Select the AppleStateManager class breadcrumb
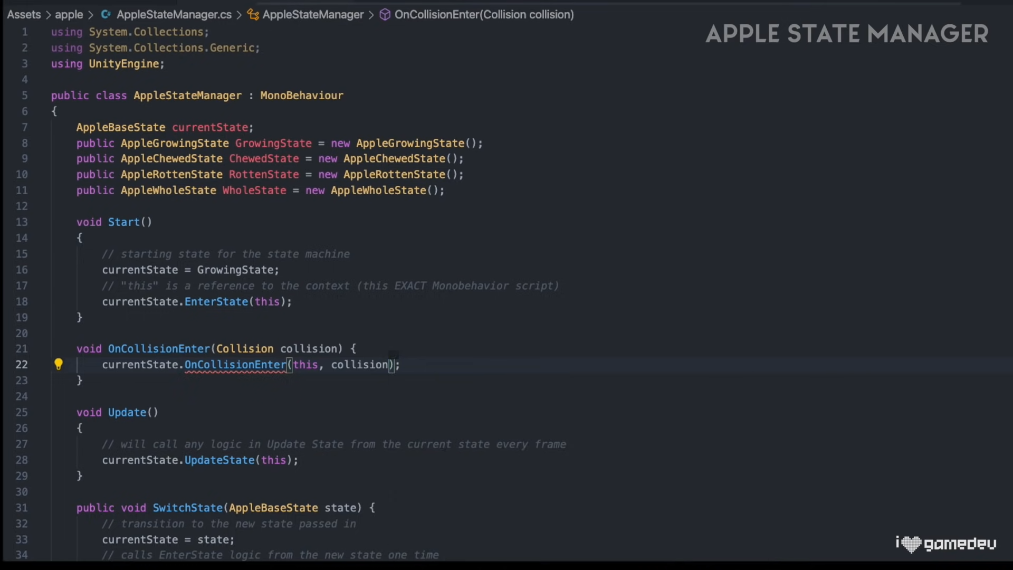The width and height of the screenshot is (1013, 570). (313, 15)
